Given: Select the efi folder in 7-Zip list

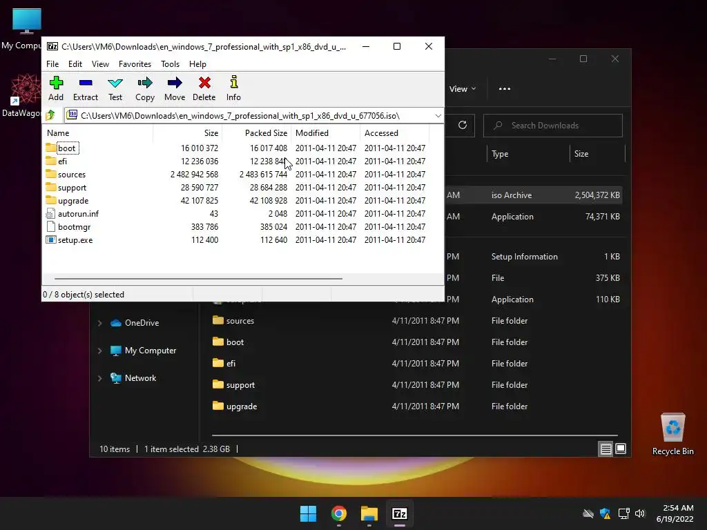Looking at the screenshot, I should [x=62, y=161].
